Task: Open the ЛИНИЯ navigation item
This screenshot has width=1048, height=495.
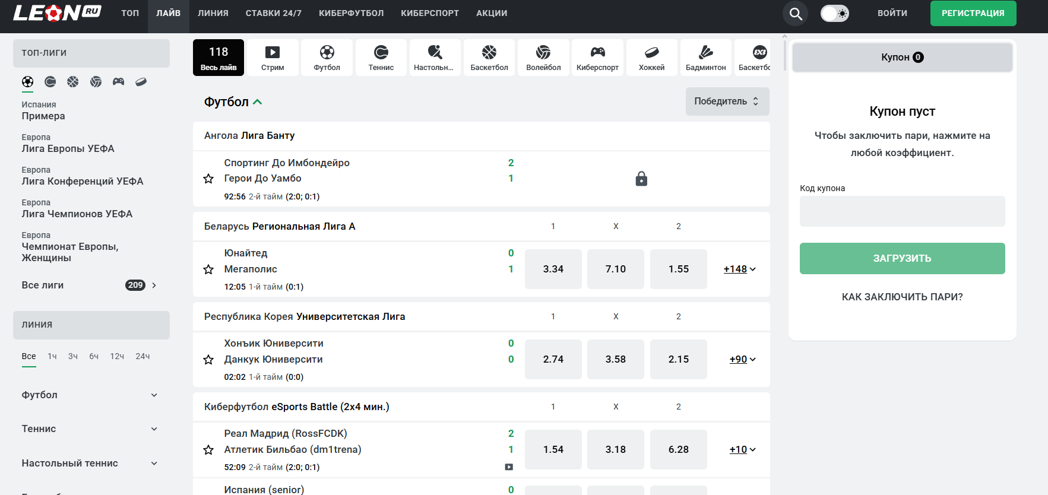Action: (213, 13)
